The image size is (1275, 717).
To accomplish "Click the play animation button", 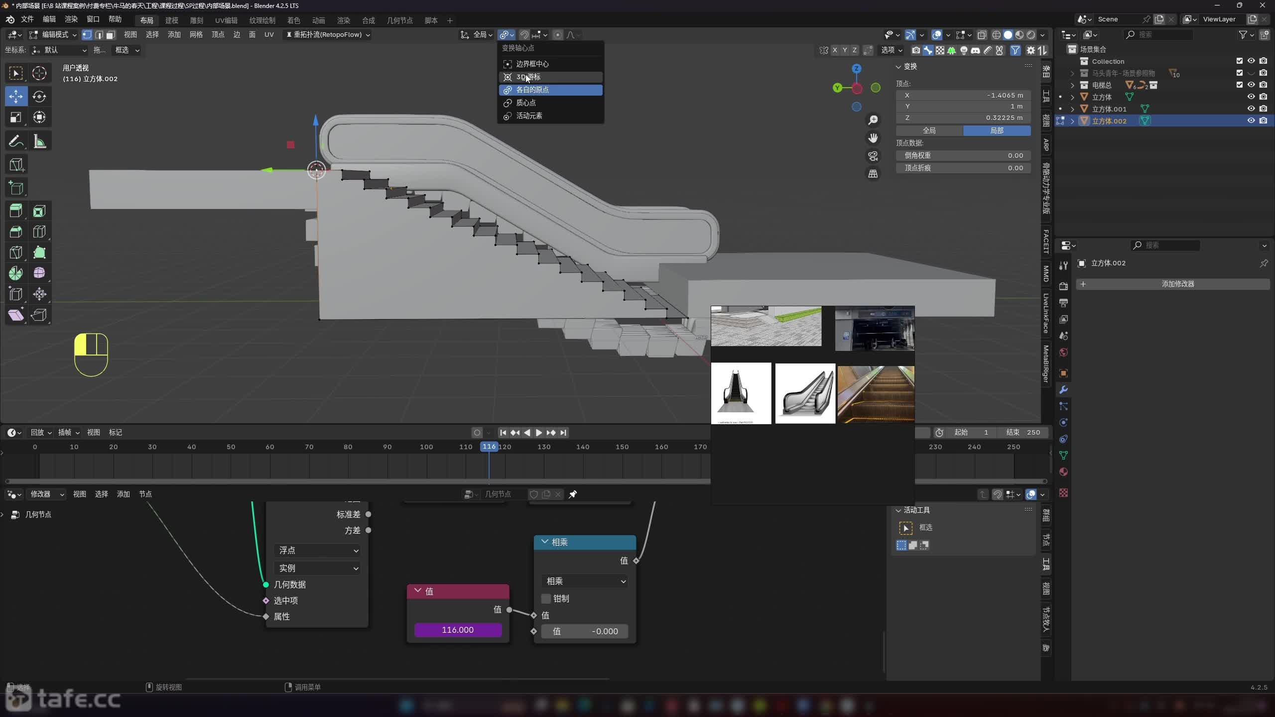I will click(x=539, y=433).
